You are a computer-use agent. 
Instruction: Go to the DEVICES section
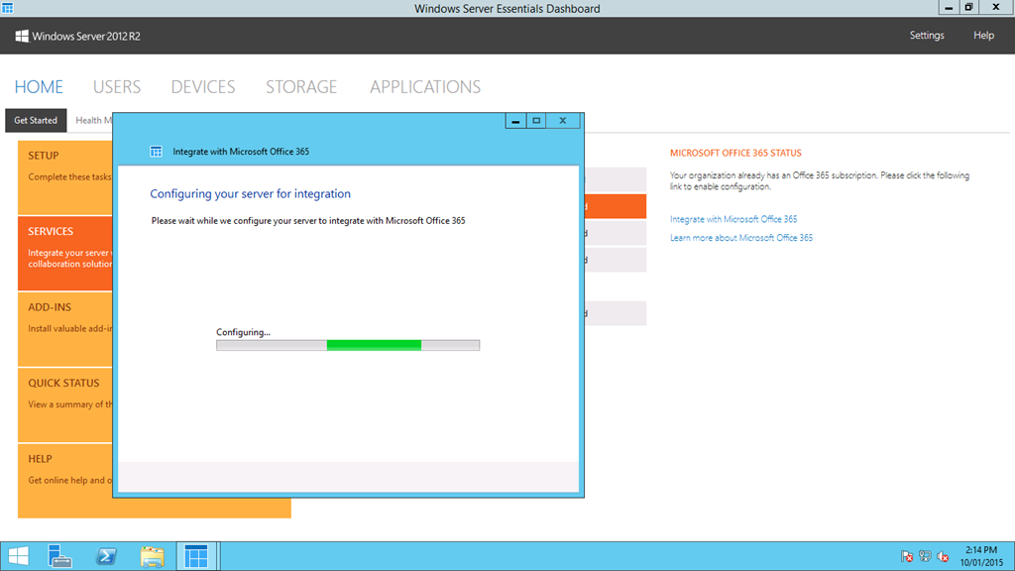click(x=203, y=87)
